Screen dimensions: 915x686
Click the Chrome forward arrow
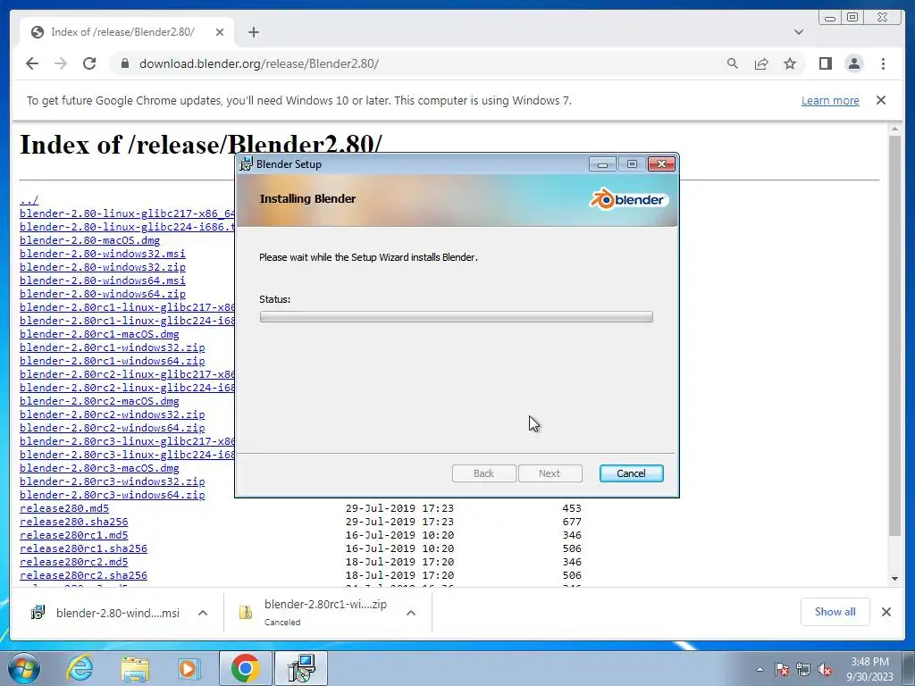(61, 63)
